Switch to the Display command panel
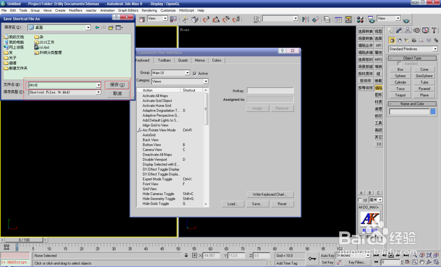 coord(426,30)
